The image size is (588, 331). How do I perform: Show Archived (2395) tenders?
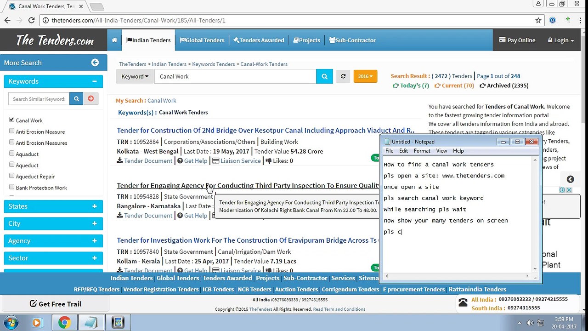504,86
